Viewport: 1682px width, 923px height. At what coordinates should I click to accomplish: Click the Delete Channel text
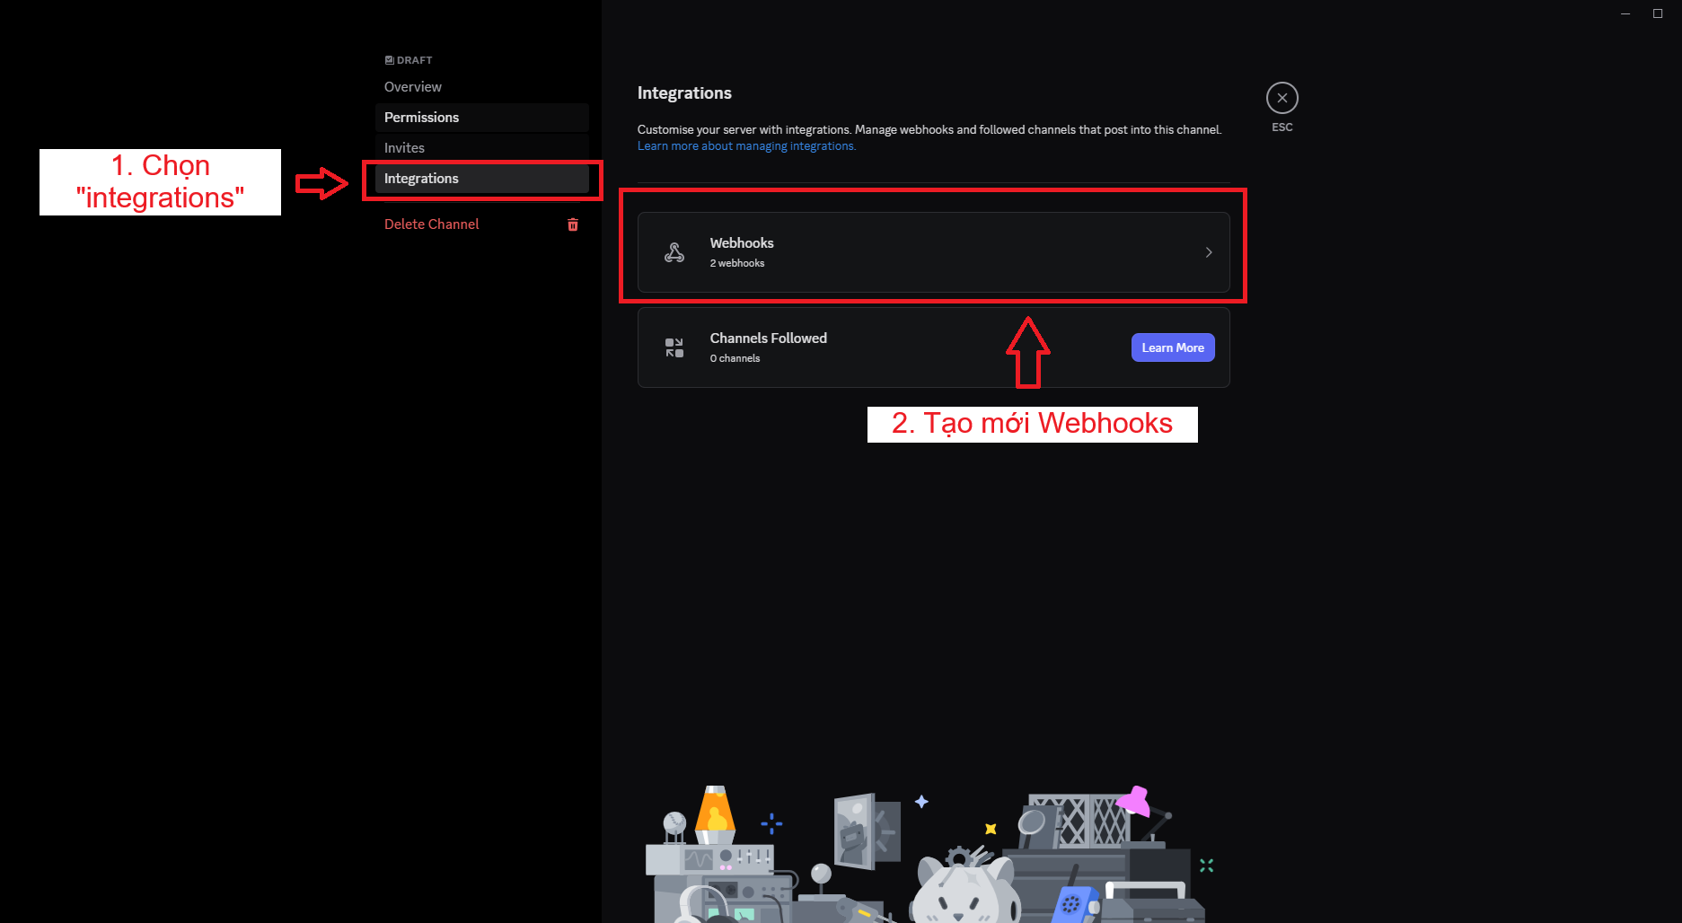pos(431,224)
